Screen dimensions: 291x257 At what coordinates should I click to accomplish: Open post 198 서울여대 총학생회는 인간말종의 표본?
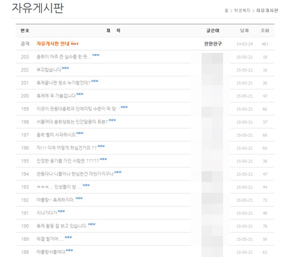(72, 122)
